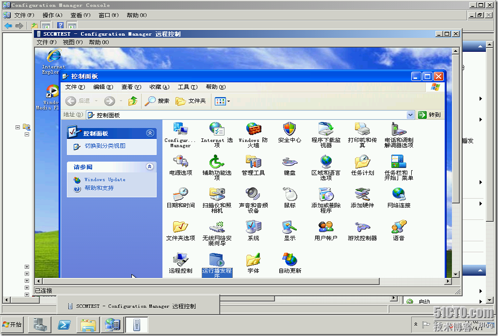498x336 pixels.
Task: Open 添加或删除程序 icon
Action: pyautogui.click(x=326, y=200)
